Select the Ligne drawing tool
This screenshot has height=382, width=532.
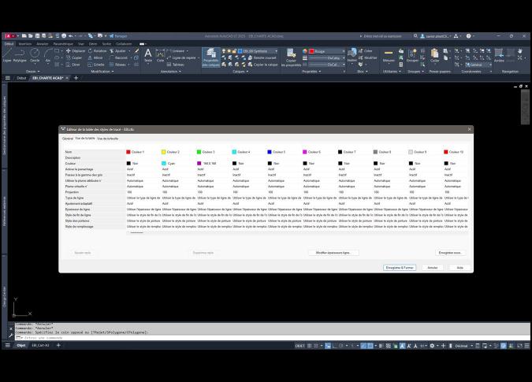(x=7, y=55)
